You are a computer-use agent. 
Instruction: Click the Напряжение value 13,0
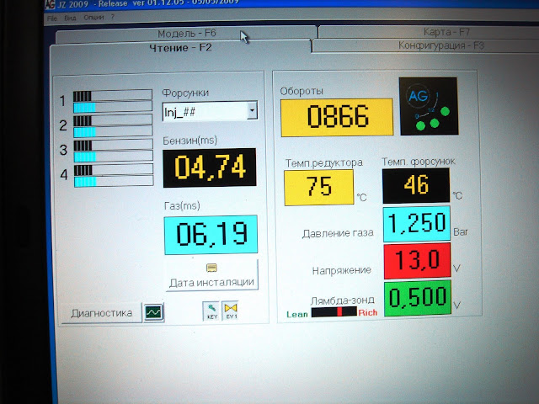418,261
